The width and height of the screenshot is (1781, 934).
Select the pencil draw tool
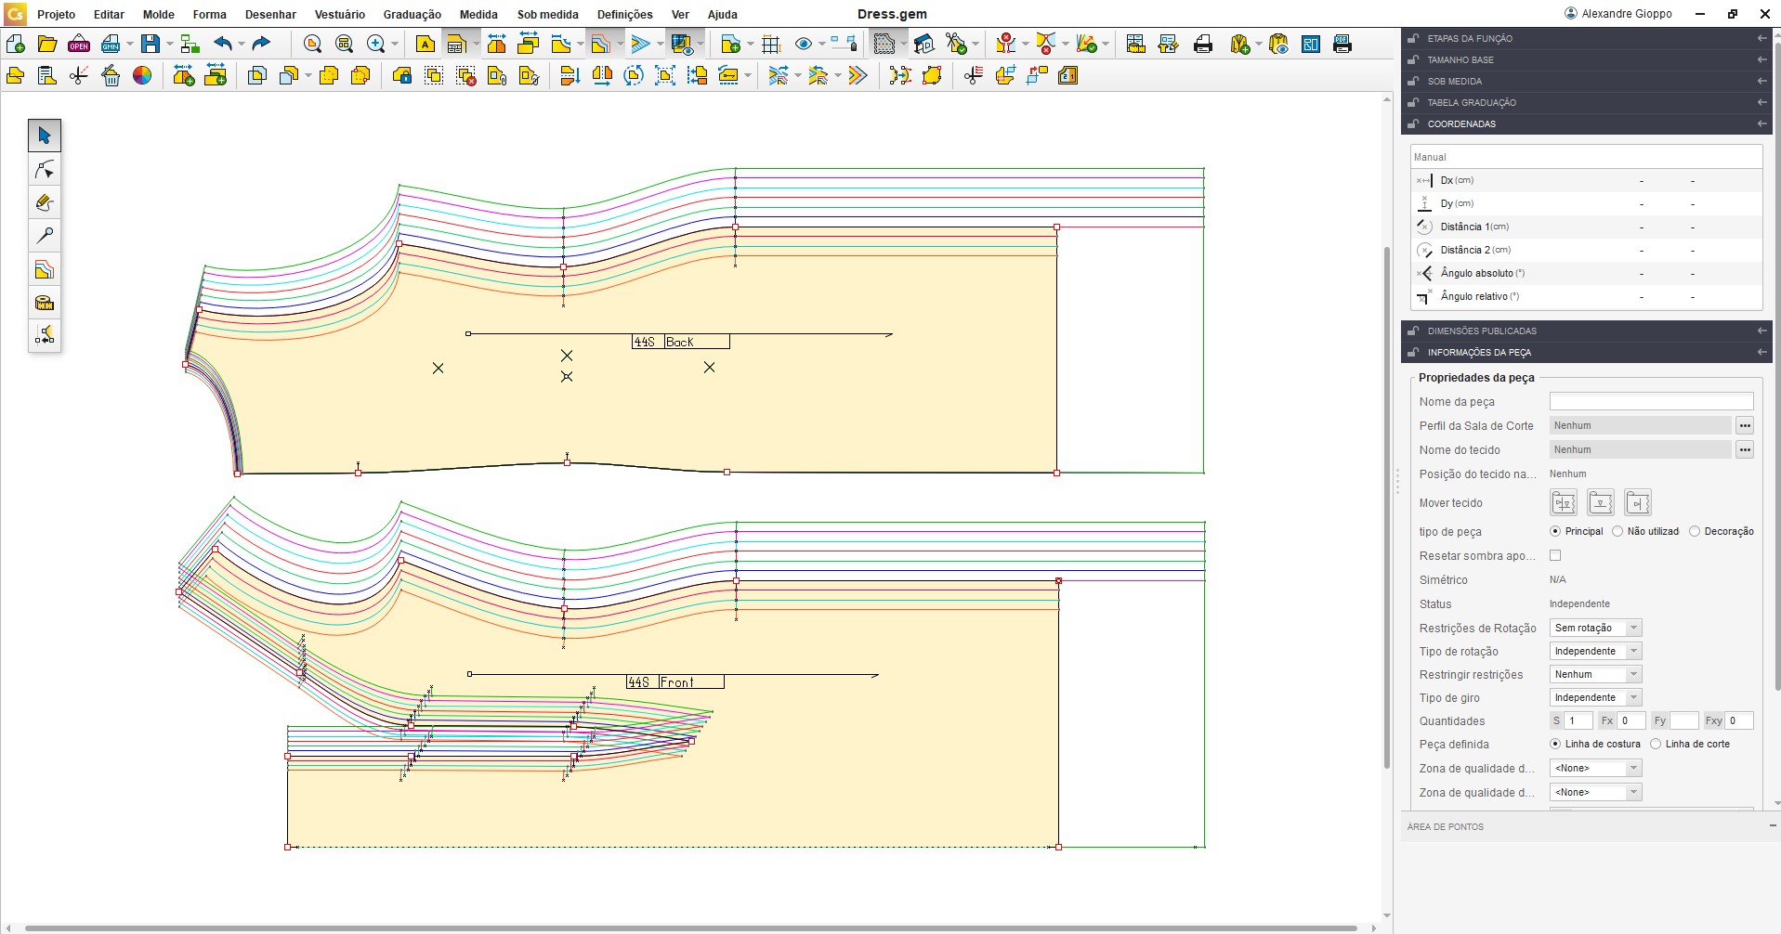click(44, 202)
